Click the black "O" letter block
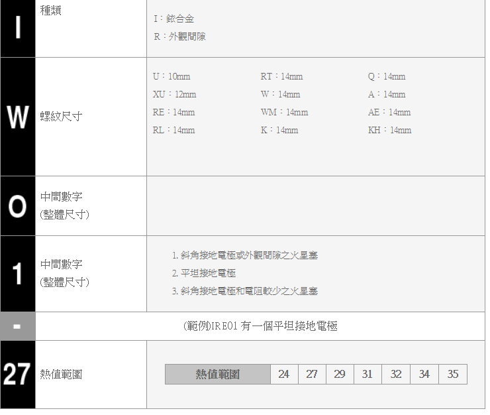The image size is (490, 415). point(18,206)
